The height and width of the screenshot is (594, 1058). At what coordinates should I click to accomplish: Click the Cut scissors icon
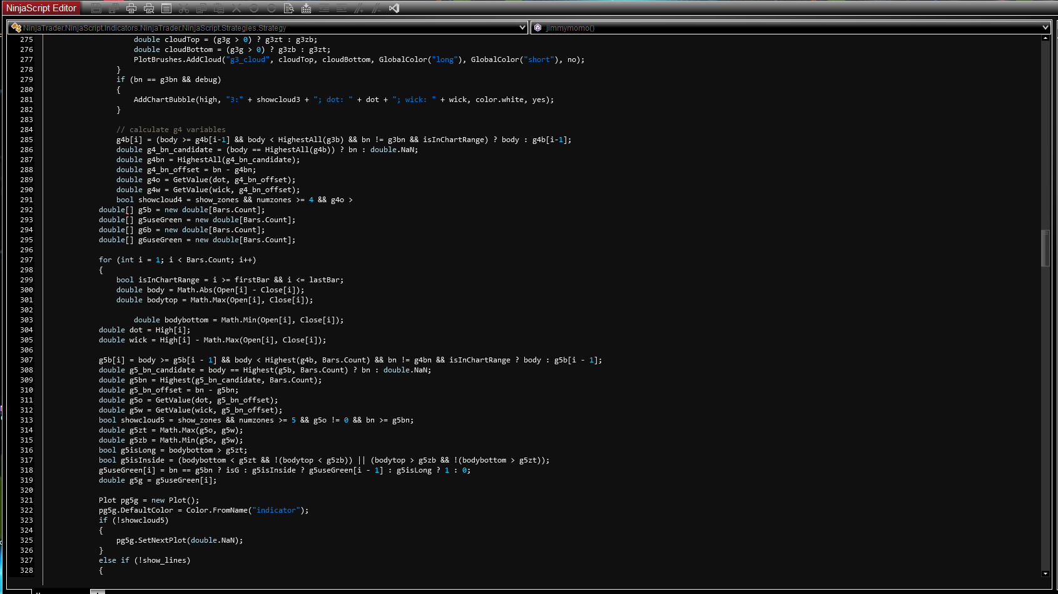(184, 8)
